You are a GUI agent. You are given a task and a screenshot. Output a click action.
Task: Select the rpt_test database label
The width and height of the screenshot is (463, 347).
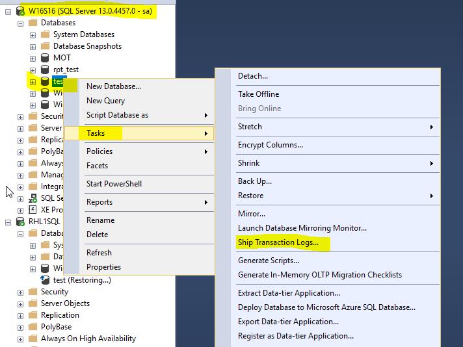pos(66,70)
